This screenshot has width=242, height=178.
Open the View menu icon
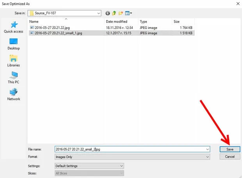click(128, 13)
